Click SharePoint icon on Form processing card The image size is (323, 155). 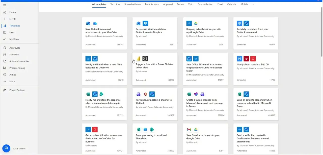tap(152, 130)
